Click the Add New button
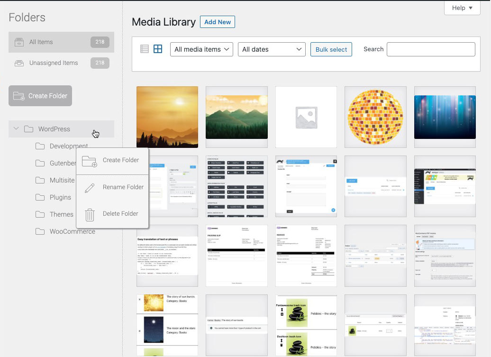 tap(217, 22)
